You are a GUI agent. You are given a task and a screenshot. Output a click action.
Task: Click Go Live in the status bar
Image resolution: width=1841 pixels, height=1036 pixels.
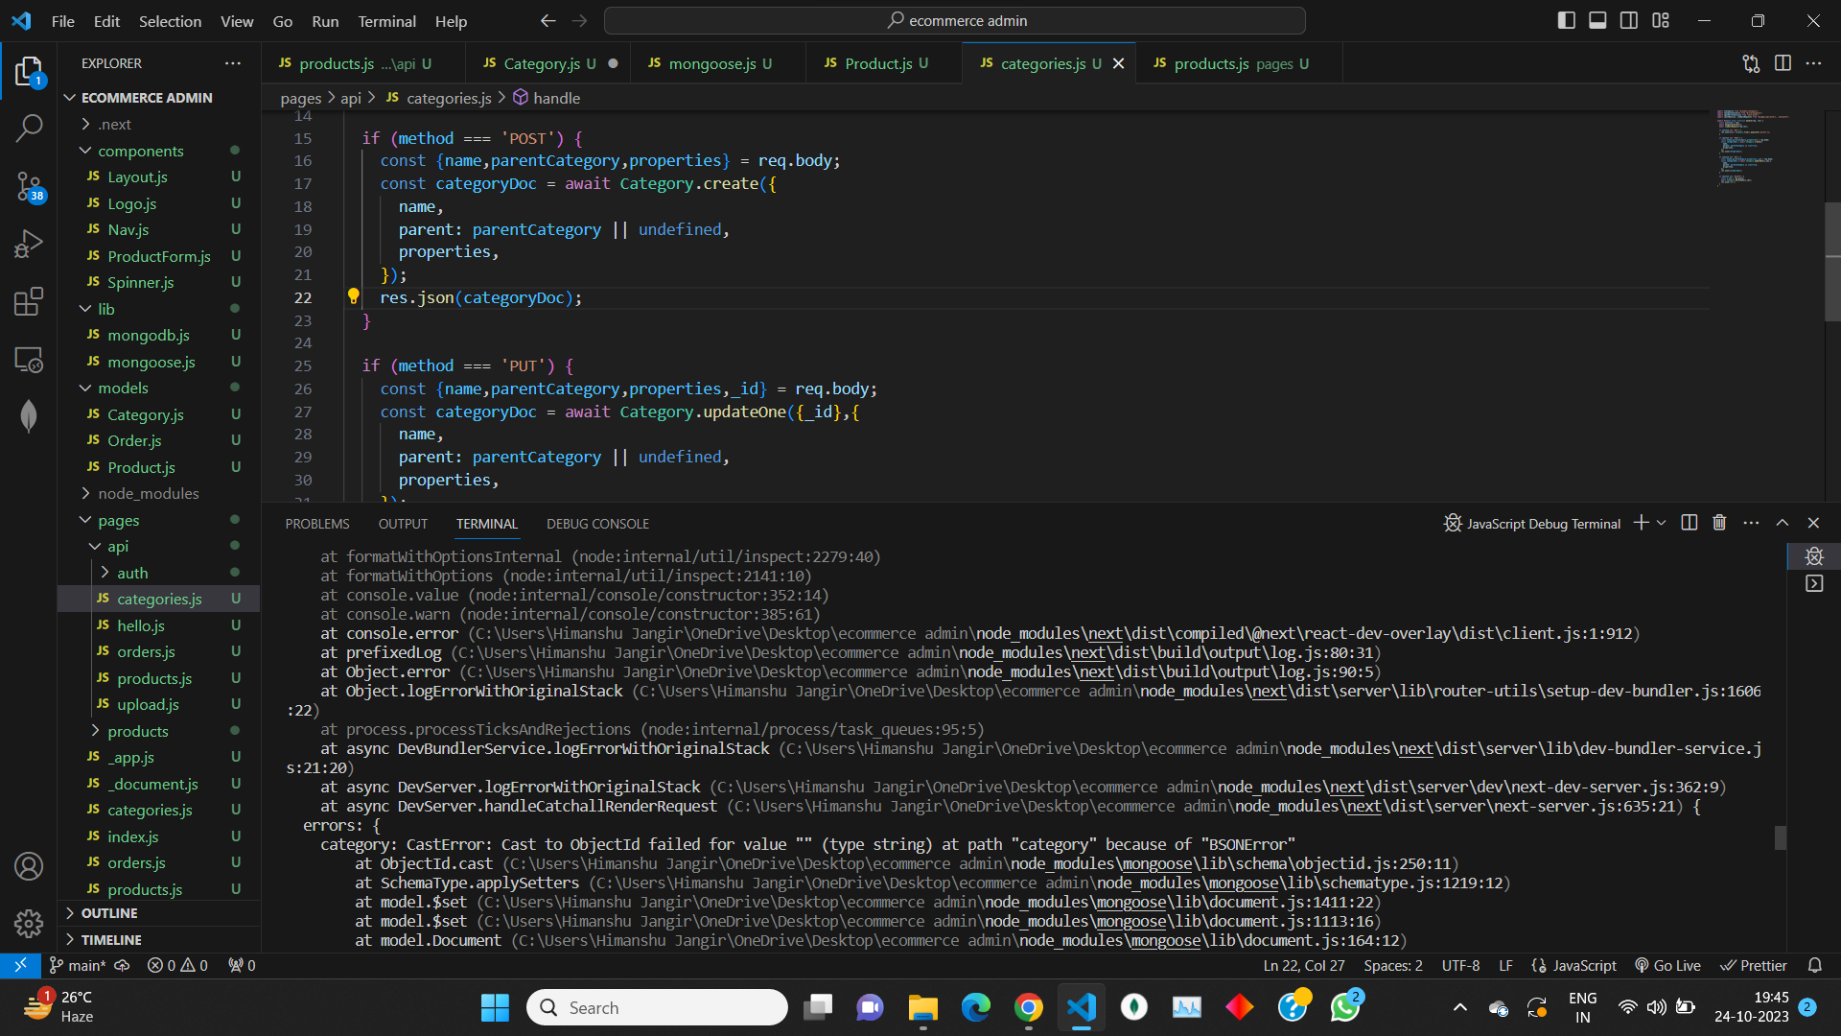1667,965
